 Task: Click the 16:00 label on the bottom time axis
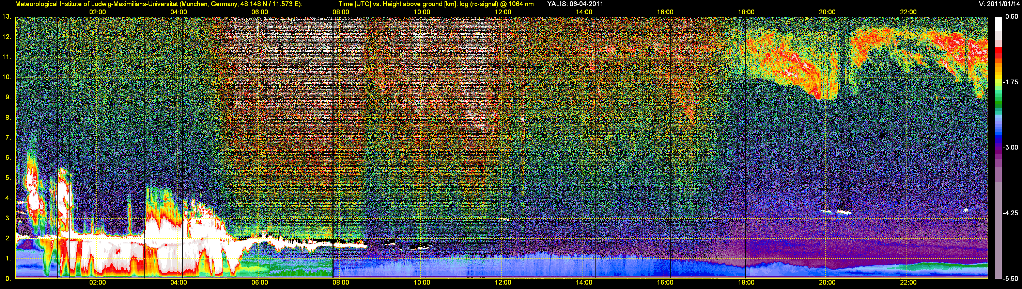point(665,283)
